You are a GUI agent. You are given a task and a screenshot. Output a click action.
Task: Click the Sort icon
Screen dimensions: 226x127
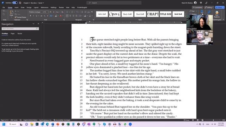[89, 12]
